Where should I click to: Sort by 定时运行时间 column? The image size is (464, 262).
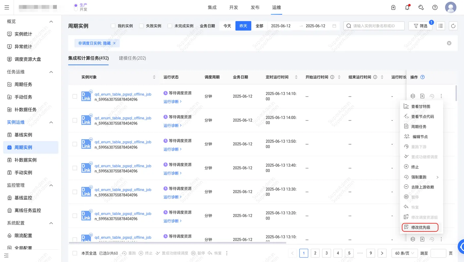[296, 77]
